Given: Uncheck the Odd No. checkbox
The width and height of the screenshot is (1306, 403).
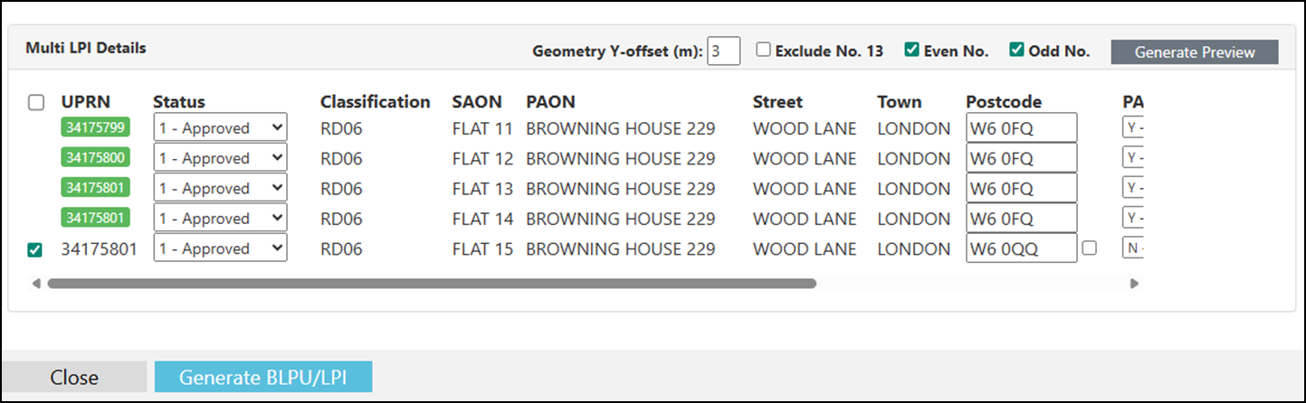Looking at the screenshot, I should tap(1017, 51).
